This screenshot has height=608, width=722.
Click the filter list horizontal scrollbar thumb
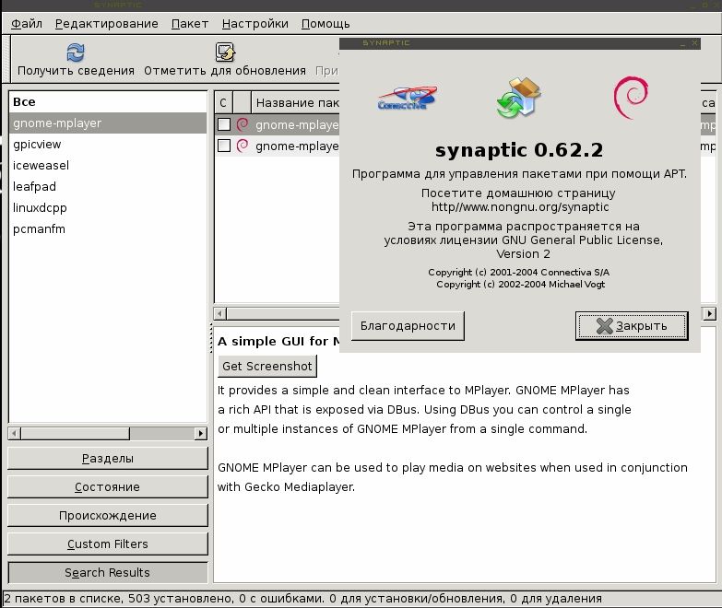[x=76, y=433]
